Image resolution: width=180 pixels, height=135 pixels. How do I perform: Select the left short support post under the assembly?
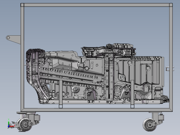click(61, 94)
